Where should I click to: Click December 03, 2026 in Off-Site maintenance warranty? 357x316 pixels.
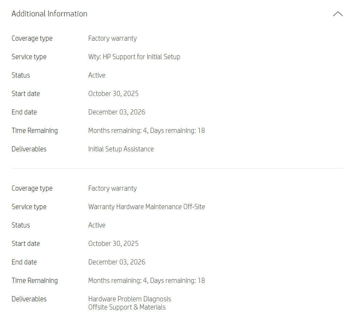[117, 262]
